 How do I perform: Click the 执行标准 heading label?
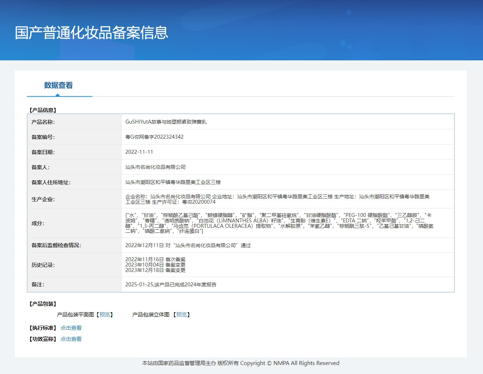tap(43, 328)
